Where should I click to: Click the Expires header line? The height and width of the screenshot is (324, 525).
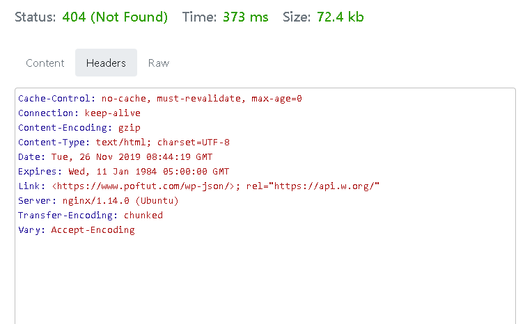tap(123, 172)
